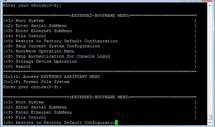Click the upper EXTENDED-BOOTWARE MENU header
Viewport: 215px width, 127px height.
pos(100,15)
